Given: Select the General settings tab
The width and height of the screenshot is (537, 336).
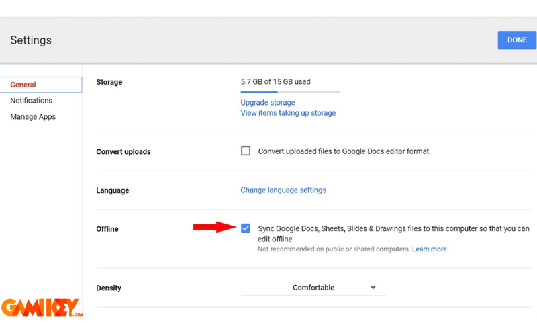Looking at the screenshot, I should coord(41,85).
